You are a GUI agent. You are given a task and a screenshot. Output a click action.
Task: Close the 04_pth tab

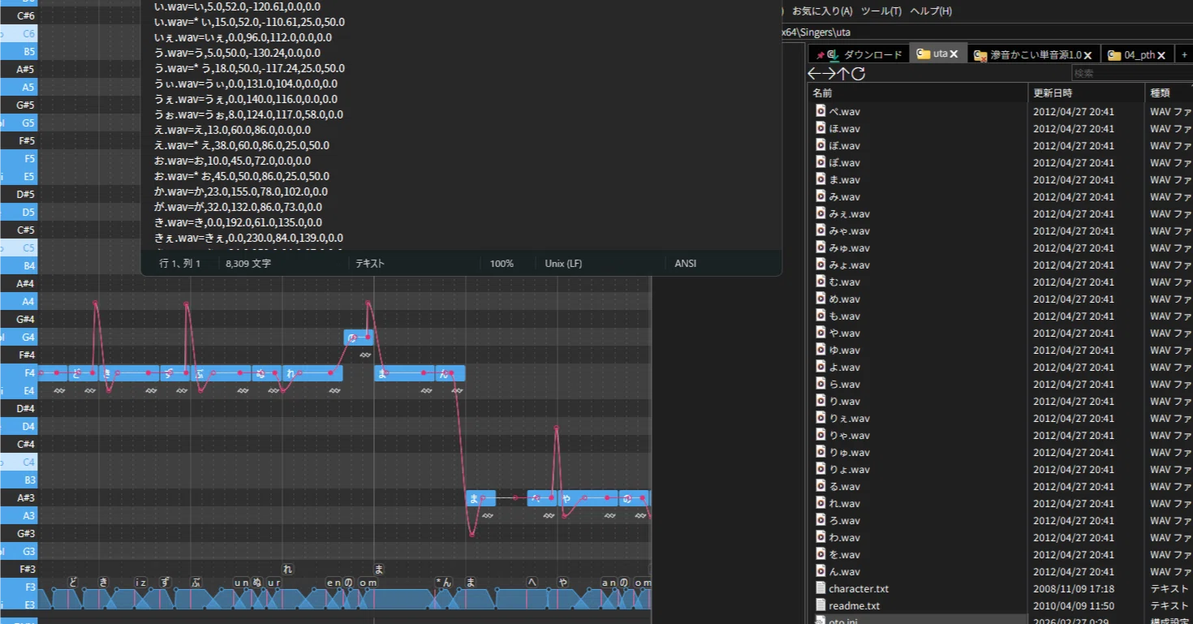click(1161, 54)
